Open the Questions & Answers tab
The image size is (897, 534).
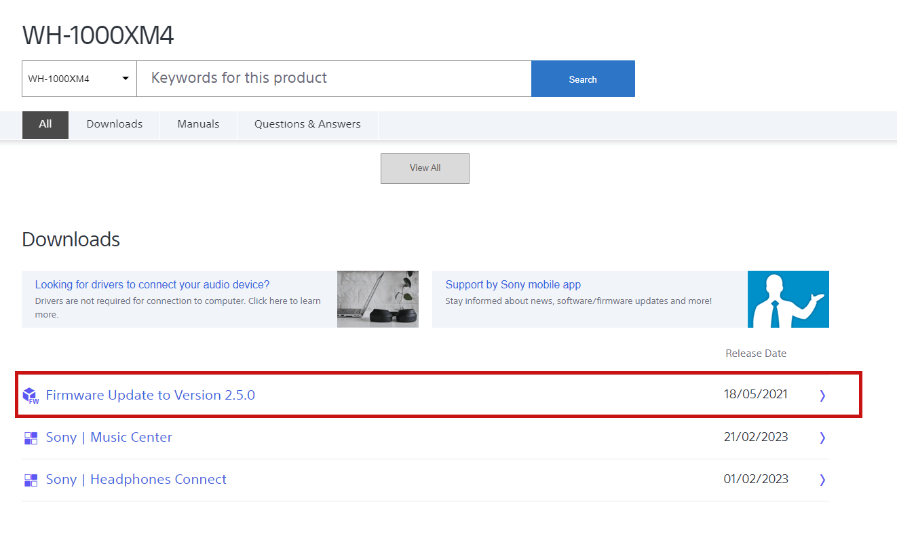pos(307,125)
